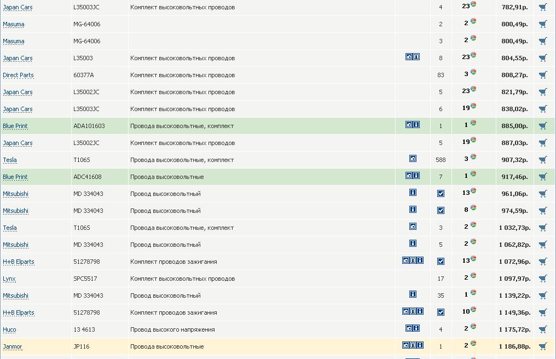
Task: Click pie chart icon in Huco row
Action: pyautogui.click(x=473, y=326)
